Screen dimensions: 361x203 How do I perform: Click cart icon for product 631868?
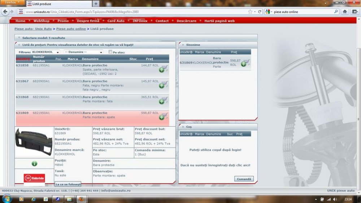click(x=163, y=101)
